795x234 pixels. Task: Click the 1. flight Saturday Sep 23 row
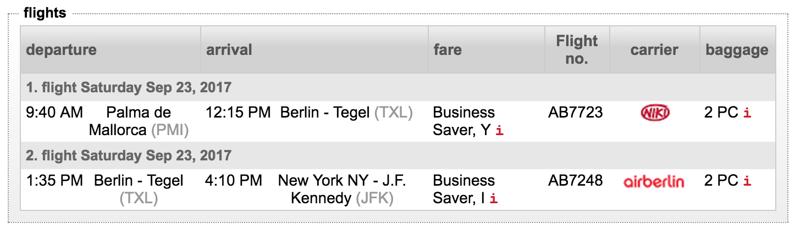tap(129, 87)
